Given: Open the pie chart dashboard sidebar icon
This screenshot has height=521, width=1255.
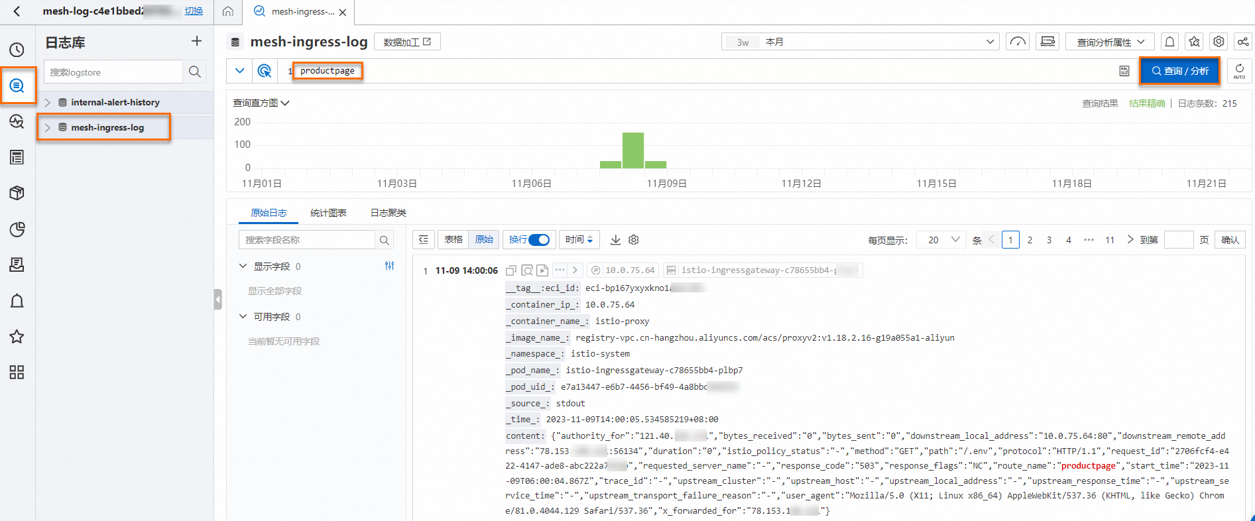Looking at the screenshot, I should (x=17, y=229).
